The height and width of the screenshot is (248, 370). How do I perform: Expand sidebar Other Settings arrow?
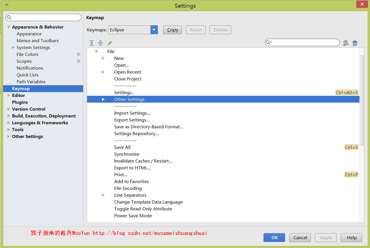click(x=9, y=136)
